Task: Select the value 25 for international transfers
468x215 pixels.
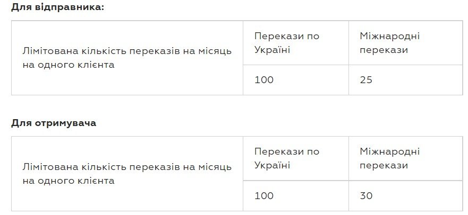Action: tap(366, 80)
